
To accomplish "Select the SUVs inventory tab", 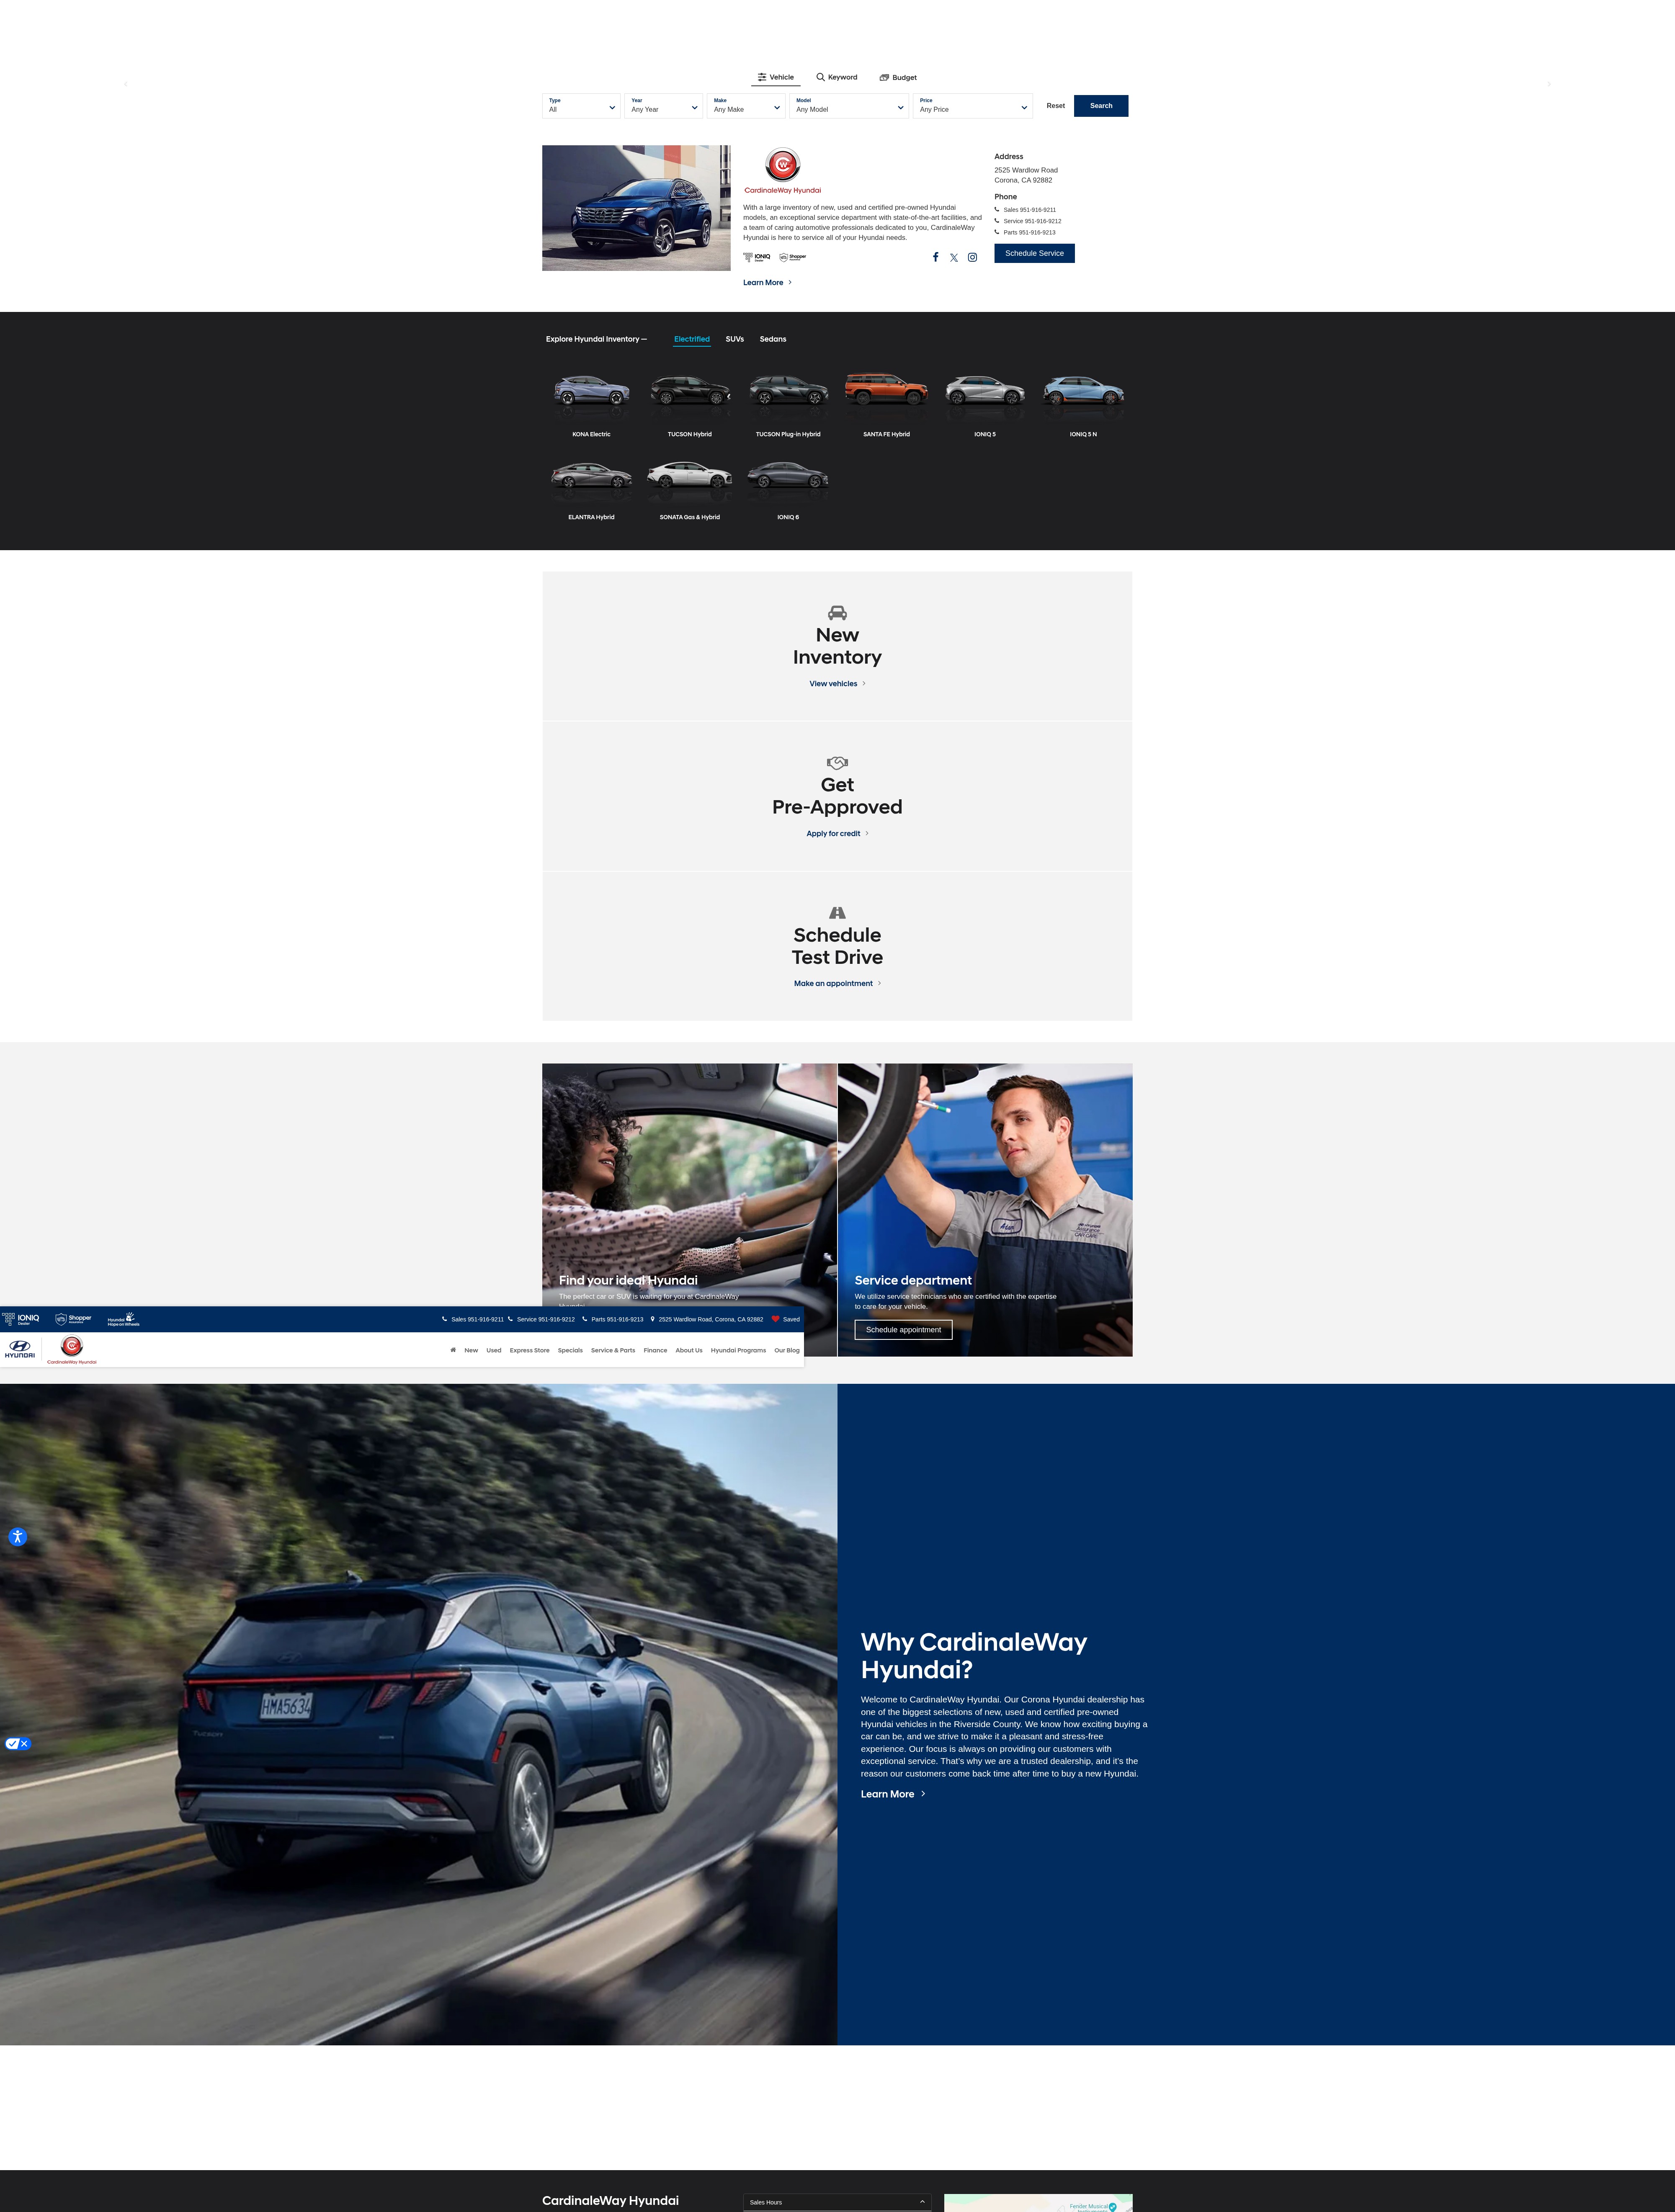I will coord(735,339).
